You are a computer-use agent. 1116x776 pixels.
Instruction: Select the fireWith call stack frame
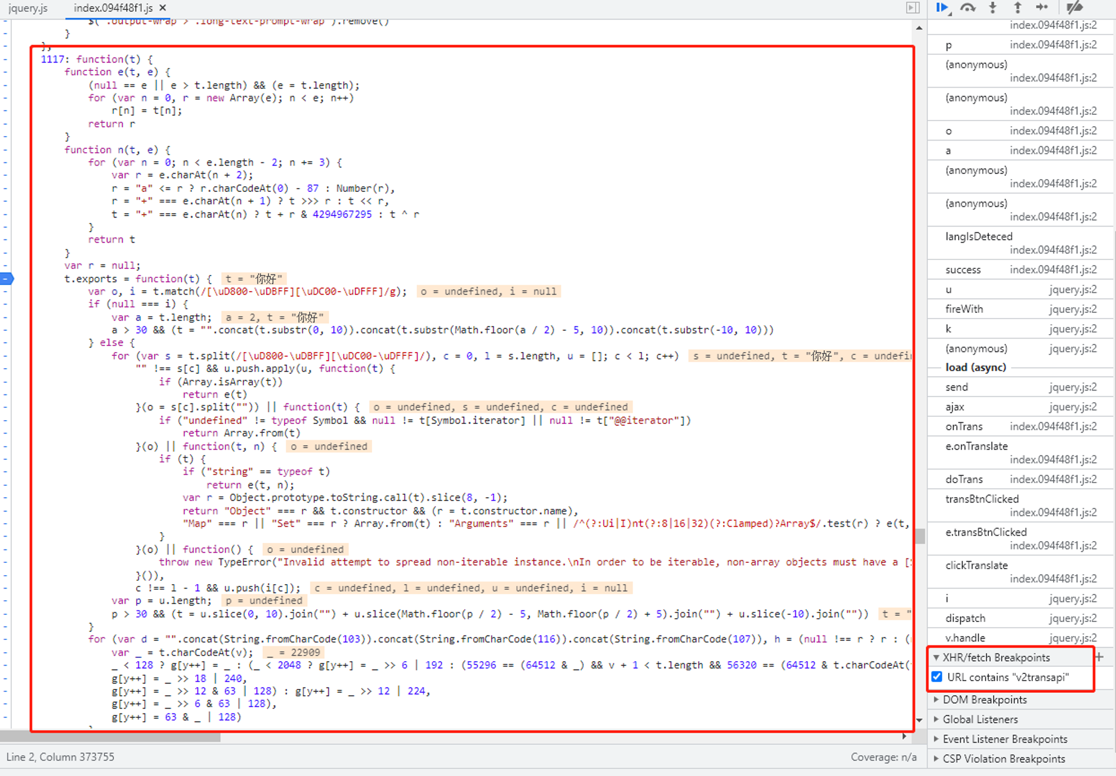[x=1021, y=309]
